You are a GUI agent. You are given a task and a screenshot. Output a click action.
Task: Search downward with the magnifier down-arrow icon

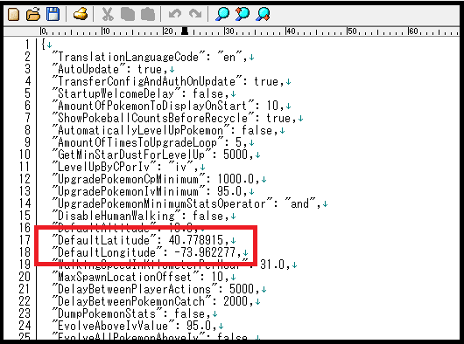point(263,14)
